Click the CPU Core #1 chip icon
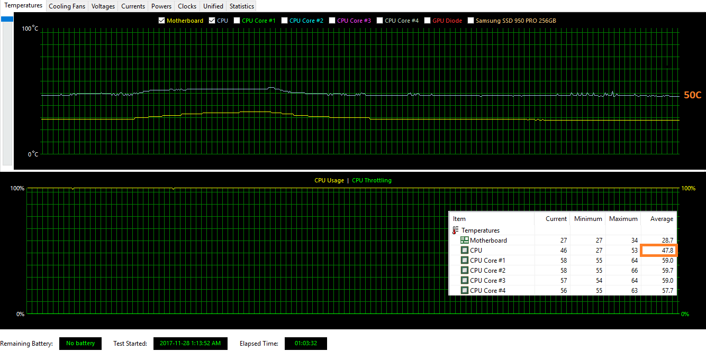 464,261
